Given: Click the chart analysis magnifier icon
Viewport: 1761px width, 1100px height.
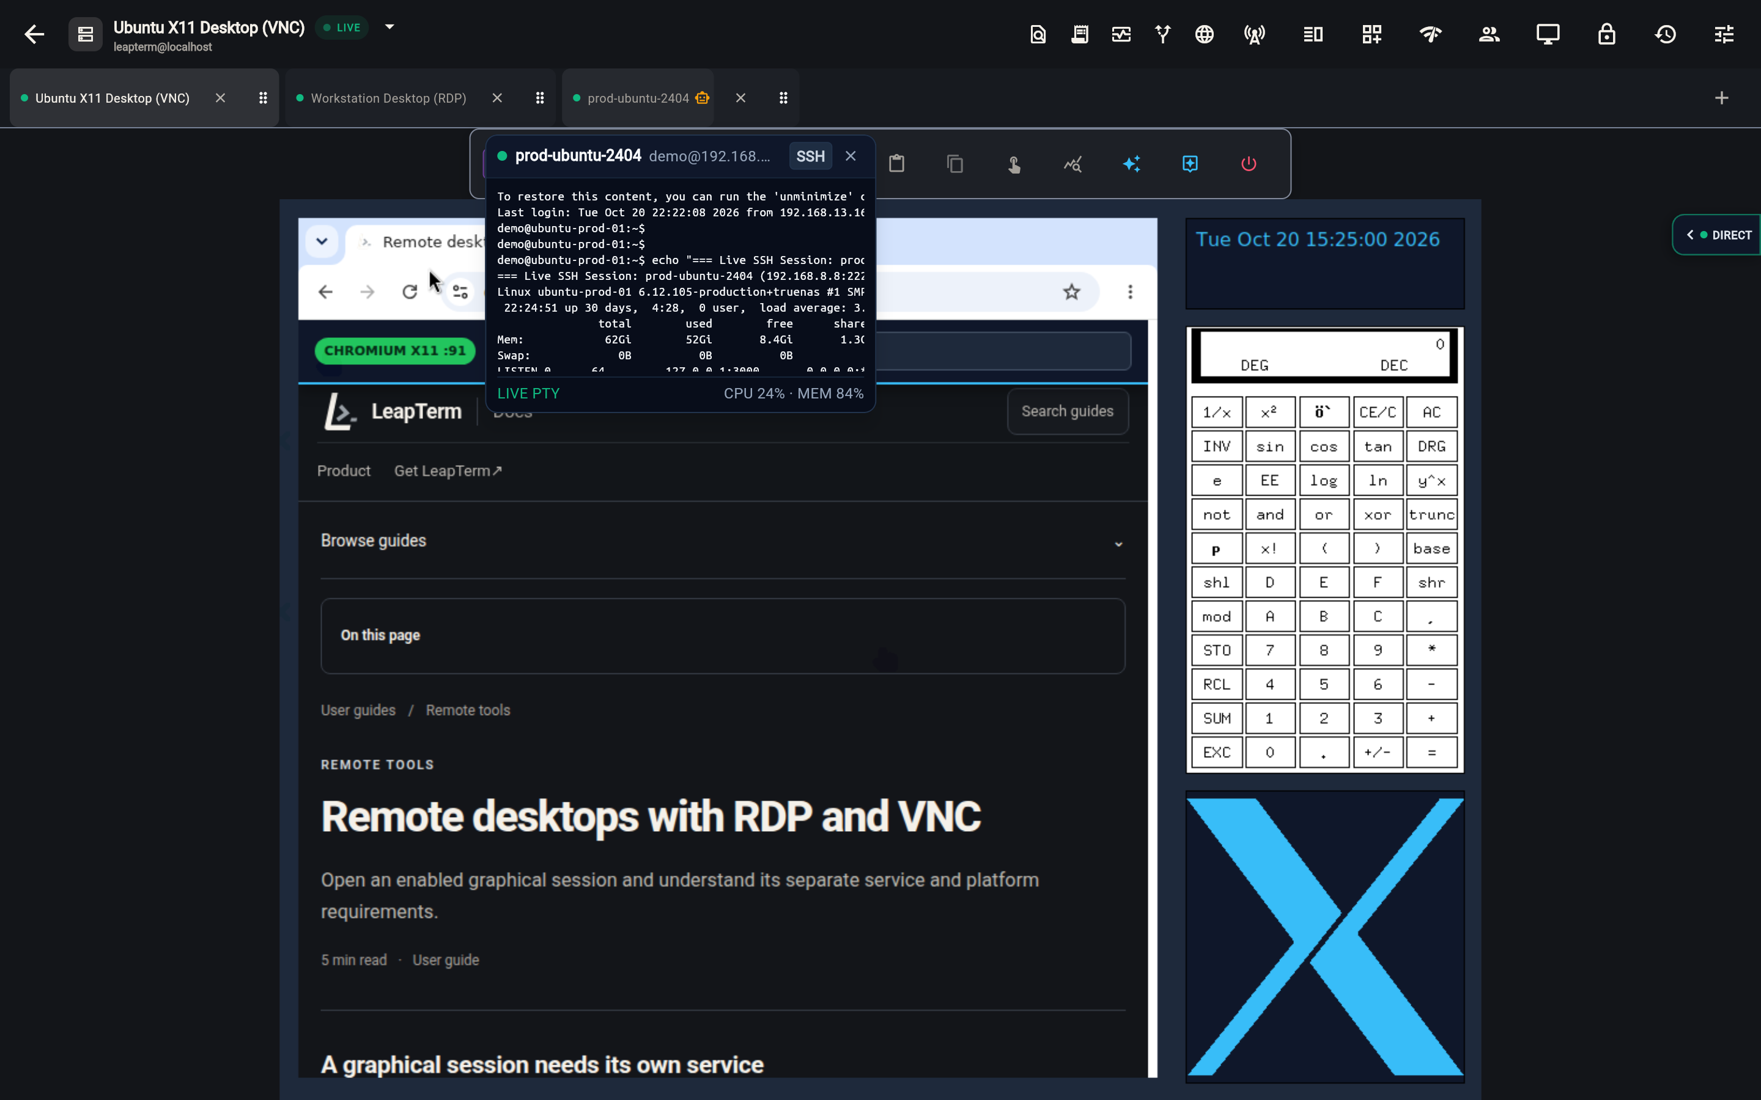Looking at the screenshot, I should 1072,164.
